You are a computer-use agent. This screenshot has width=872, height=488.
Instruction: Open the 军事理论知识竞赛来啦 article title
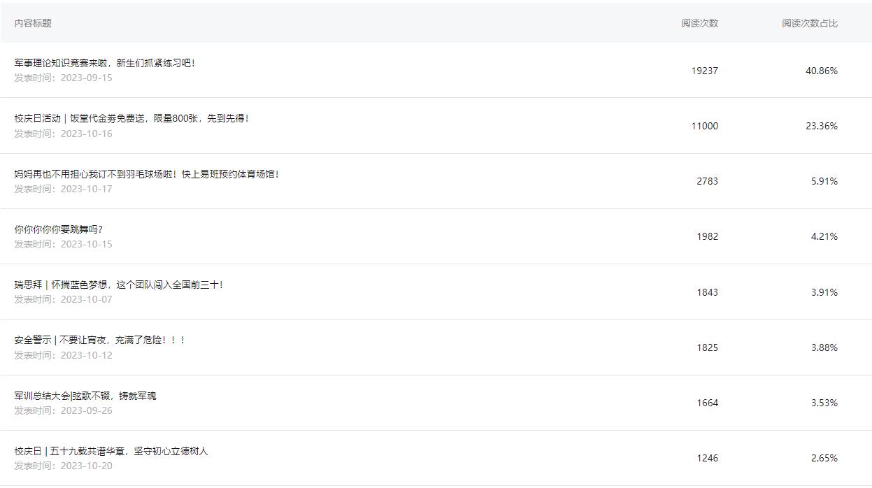point(105,63)
